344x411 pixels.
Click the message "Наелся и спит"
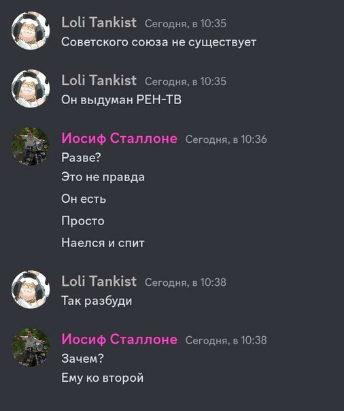(x=103, y=243)
